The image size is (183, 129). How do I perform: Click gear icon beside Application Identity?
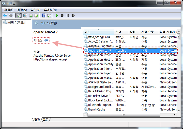coord(86,64)
